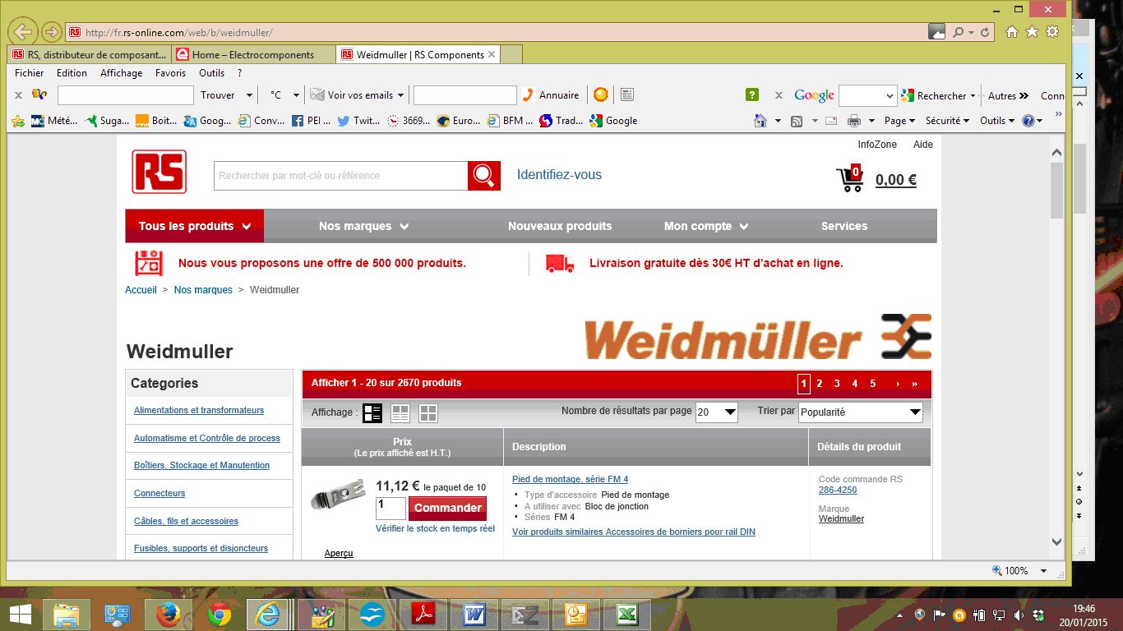Screen dimensions: 1123x631
Task: Click the quantity field showing 1
Action: click(x=391, y=508)
